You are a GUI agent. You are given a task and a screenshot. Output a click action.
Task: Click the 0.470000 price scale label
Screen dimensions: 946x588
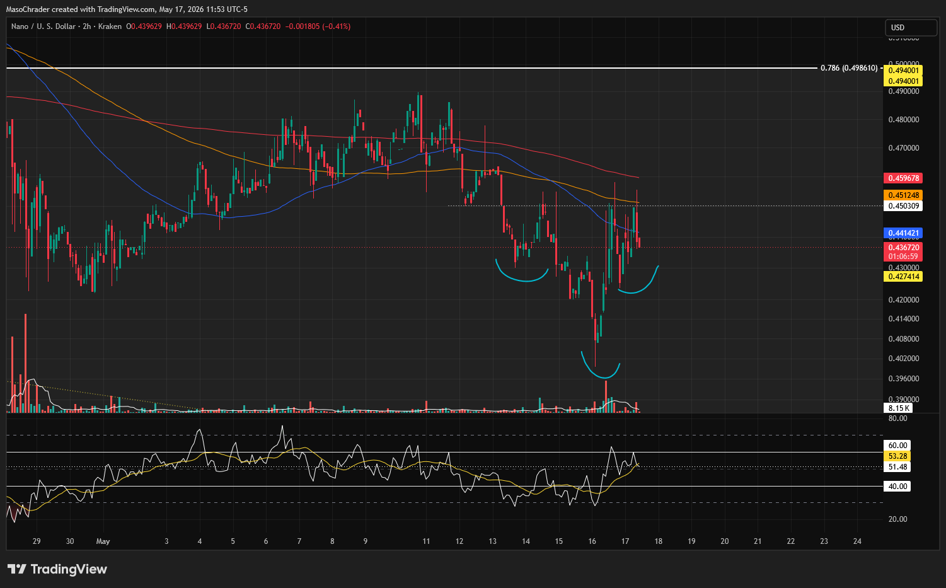(904, 148)
